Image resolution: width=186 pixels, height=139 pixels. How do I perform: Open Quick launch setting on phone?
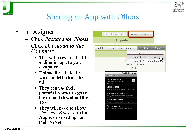[121, 88]
